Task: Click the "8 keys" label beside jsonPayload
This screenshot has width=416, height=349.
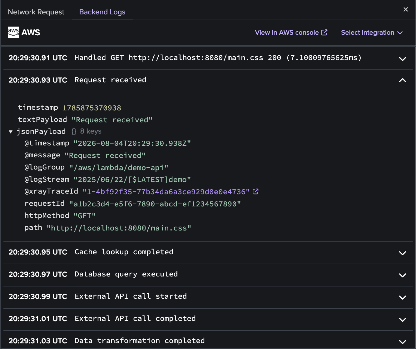Action: click(x=91, y=131)
